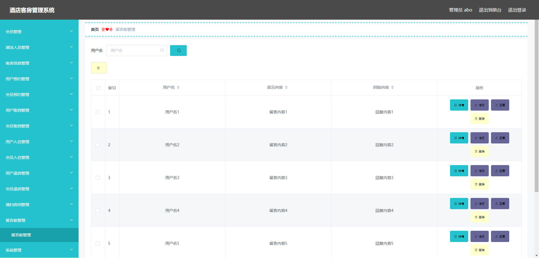The width and height of the screenshot is (539, 258).
Task: Expand the 清扫房间管理 sidebar menu
Action: (39, 204)
